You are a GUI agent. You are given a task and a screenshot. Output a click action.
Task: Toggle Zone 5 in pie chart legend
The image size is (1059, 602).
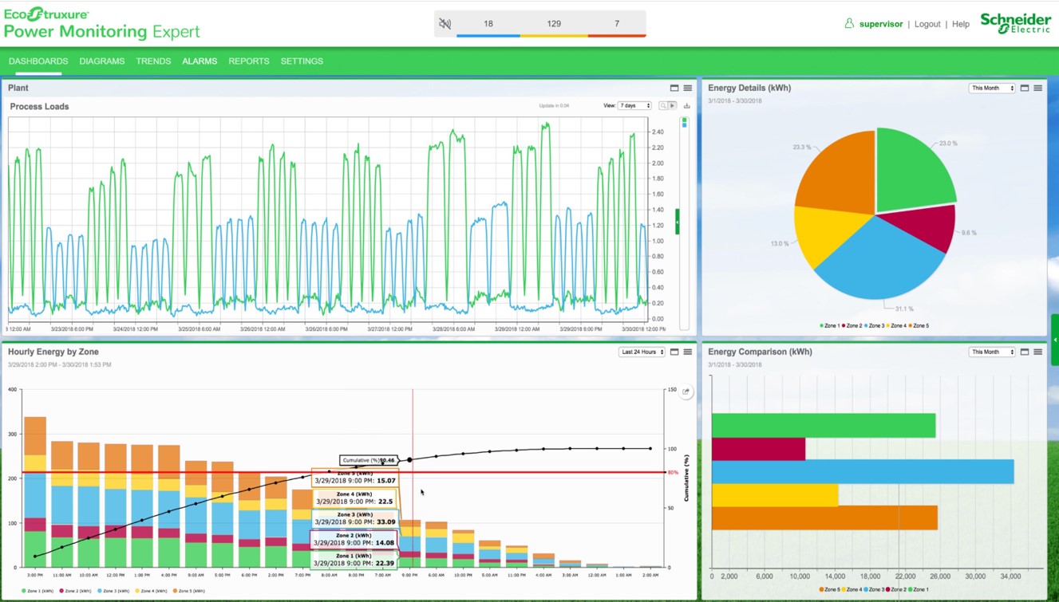[x=919, y=325]
